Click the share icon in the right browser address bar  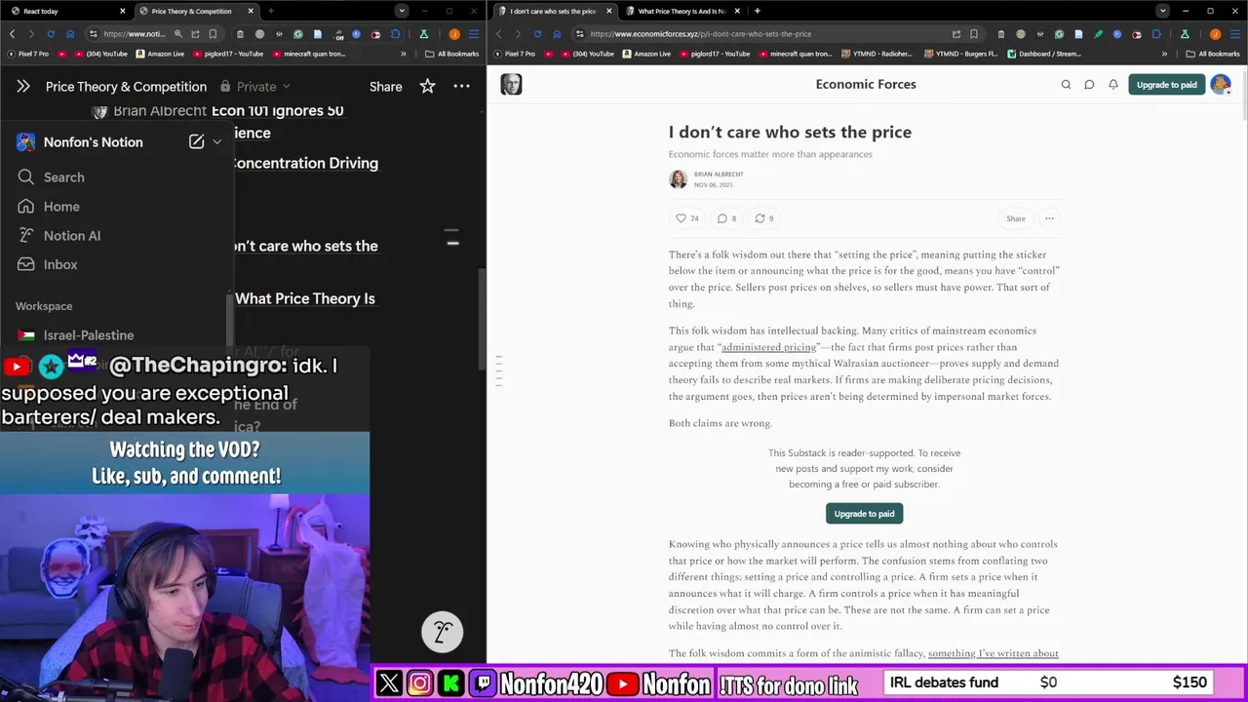click(956, 34)
